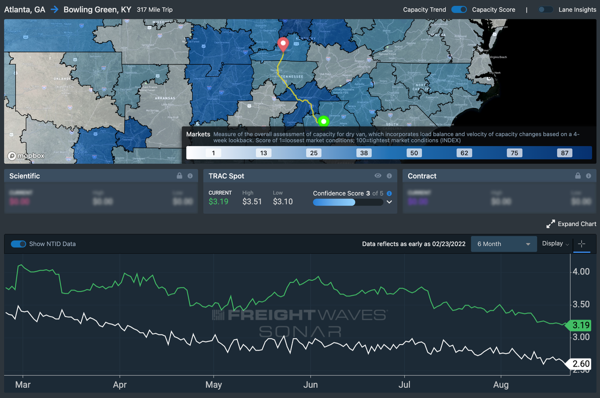600x398 pixels.
Task: Select the legend value 25
Action: click(x=314, y=153)
